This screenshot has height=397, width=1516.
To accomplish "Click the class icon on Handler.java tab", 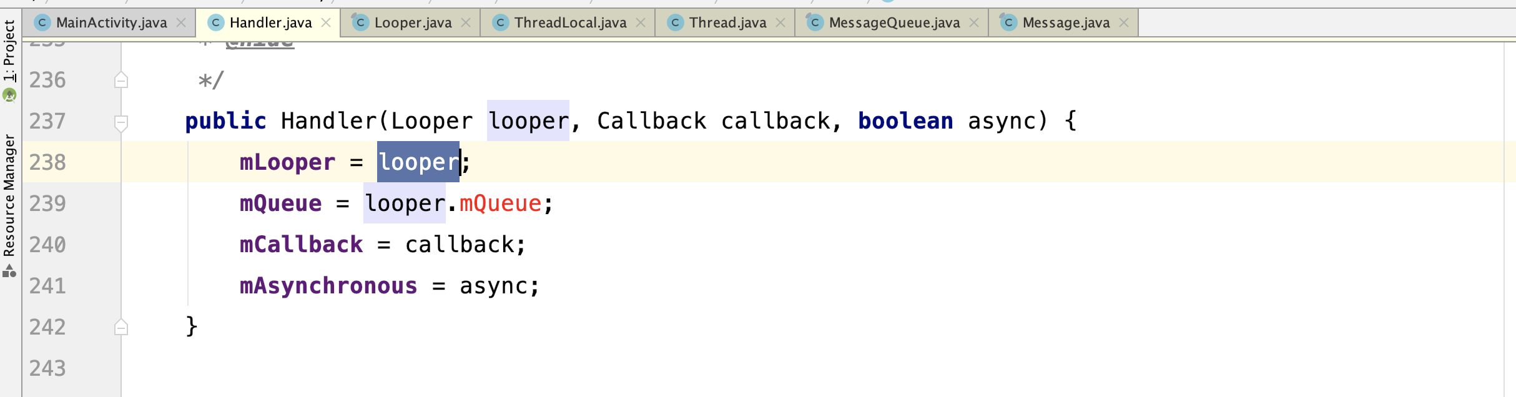I will [215, 23].
